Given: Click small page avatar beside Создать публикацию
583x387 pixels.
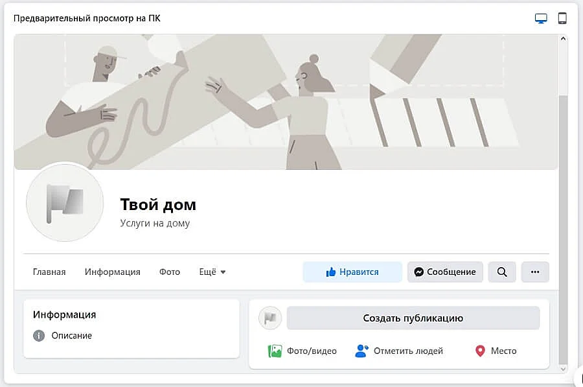Looking at the screenshot, I should coord(269,318).
